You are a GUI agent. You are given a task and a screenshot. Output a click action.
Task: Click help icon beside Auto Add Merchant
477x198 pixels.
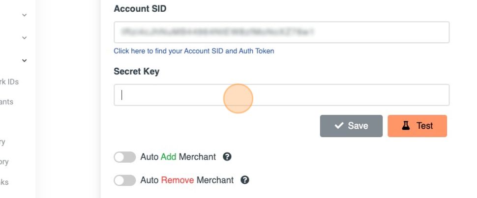click(227, 157)
